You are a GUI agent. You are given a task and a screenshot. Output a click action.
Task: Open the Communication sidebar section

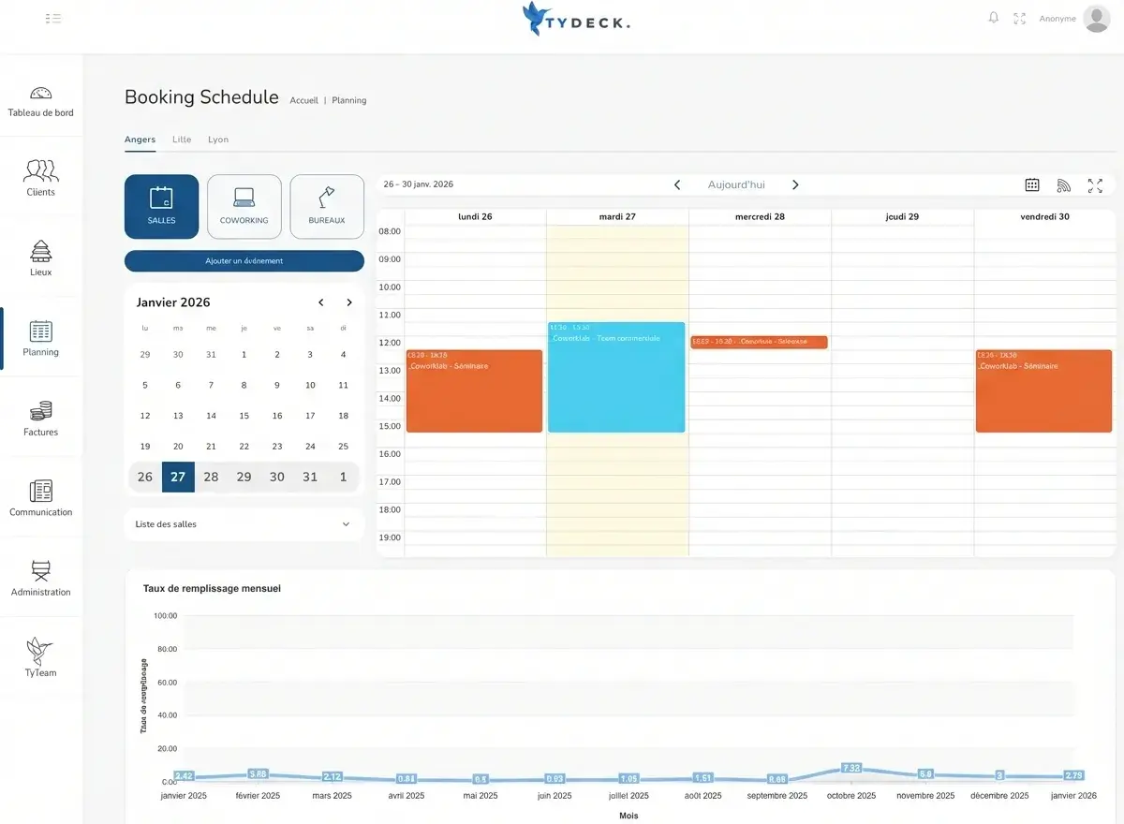pyautogui.click(x=40, y=491)
